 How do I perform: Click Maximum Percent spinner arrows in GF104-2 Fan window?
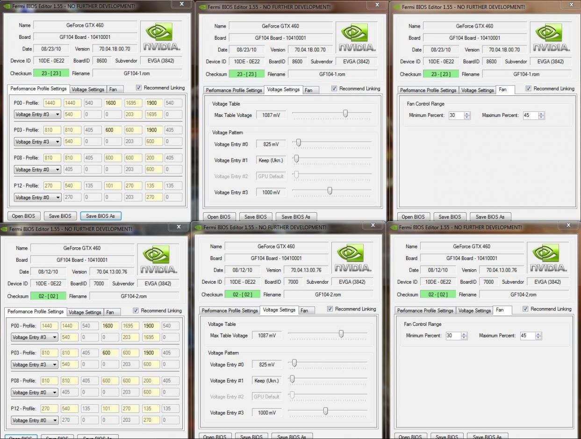coord(538,336)
